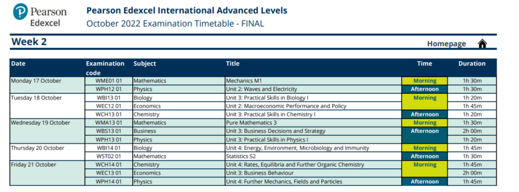Click the Duration column header
This screenshot has height=192, width=519.
pos(472,64)
